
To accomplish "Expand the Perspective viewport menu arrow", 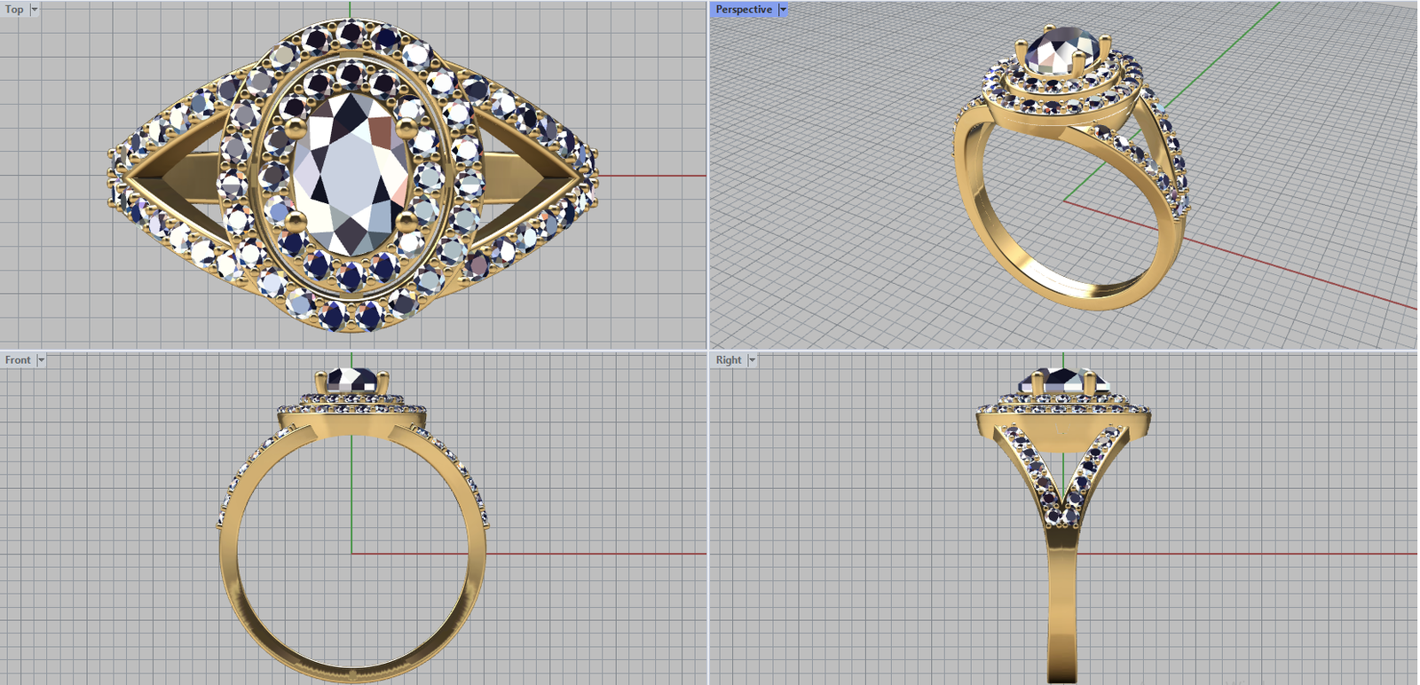I will 783,10.
